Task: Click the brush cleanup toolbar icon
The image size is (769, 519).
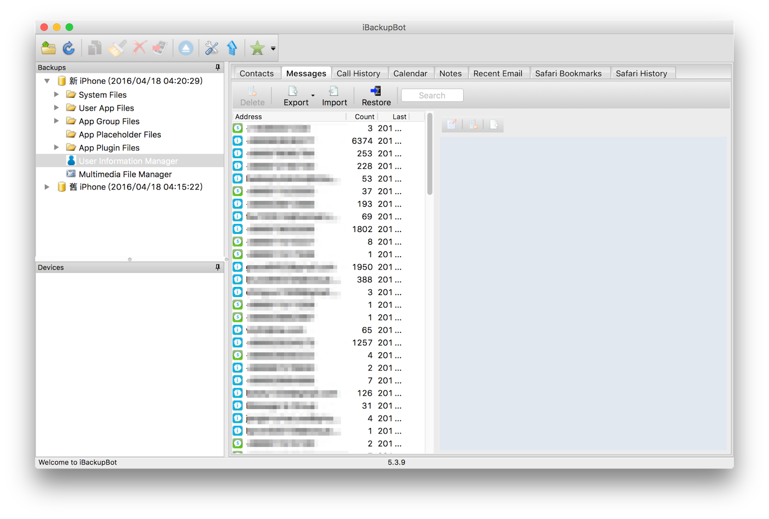Action: pos(117,48)
